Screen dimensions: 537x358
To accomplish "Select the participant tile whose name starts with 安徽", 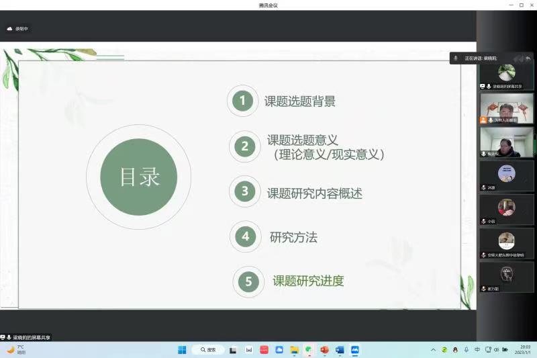I will [x=507, y=243].
